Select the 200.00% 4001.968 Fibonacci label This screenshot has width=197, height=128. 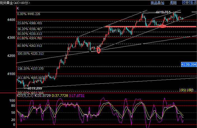pos(31,93)
